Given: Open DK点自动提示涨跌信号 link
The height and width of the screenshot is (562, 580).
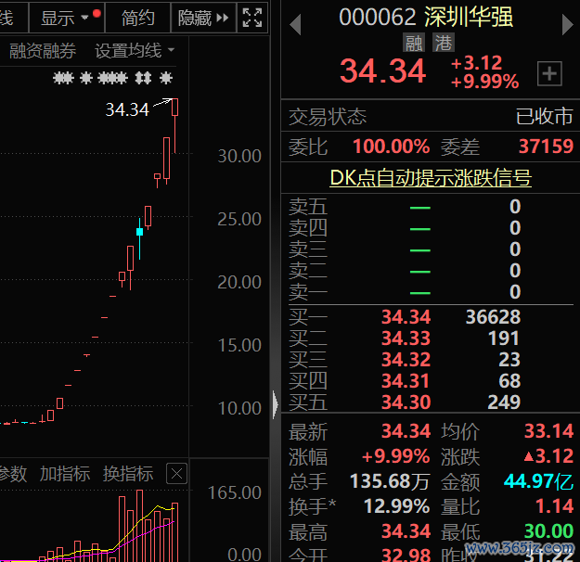Looking at the screenshot, I should pos(431,178).
